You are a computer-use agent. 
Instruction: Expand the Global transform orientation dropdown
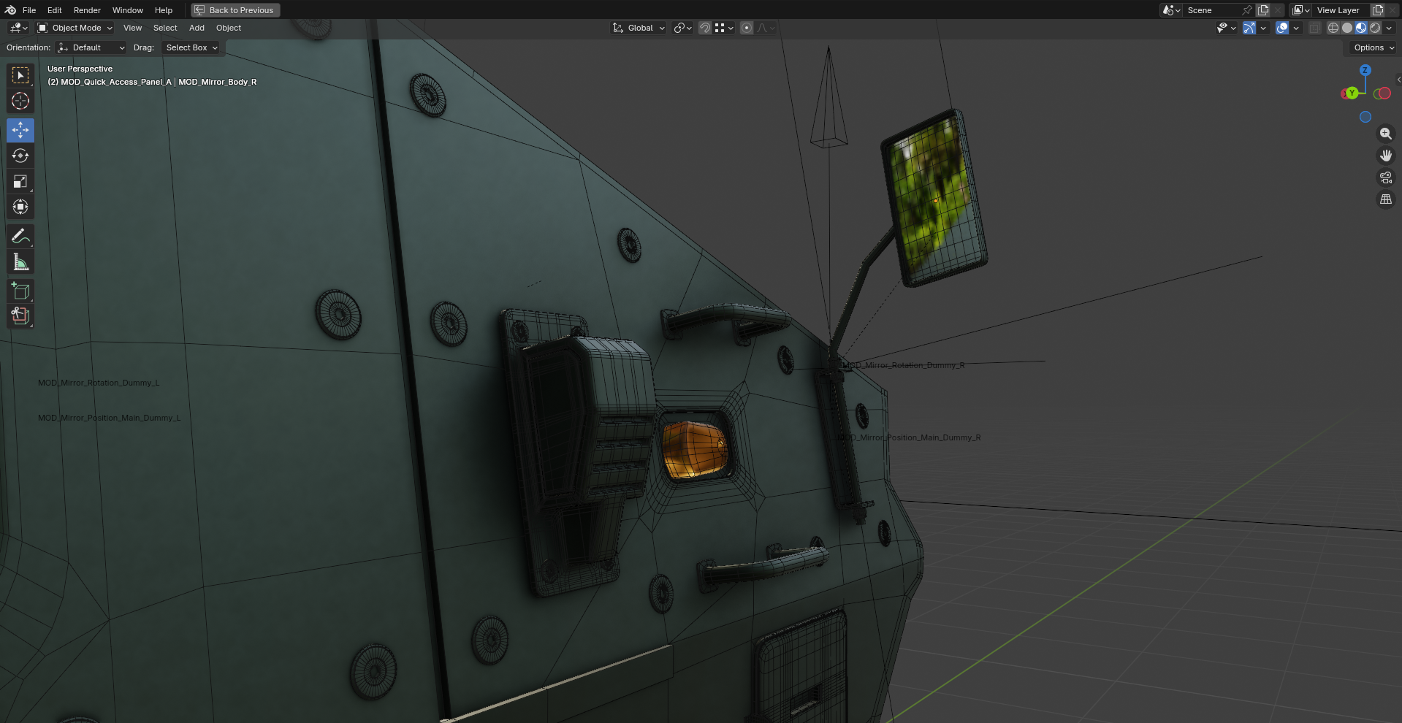coord(639,28)
